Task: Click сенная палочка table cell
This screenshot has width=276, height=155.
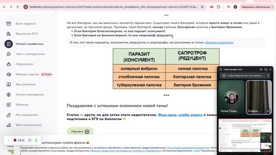Action: click(193, 68)
